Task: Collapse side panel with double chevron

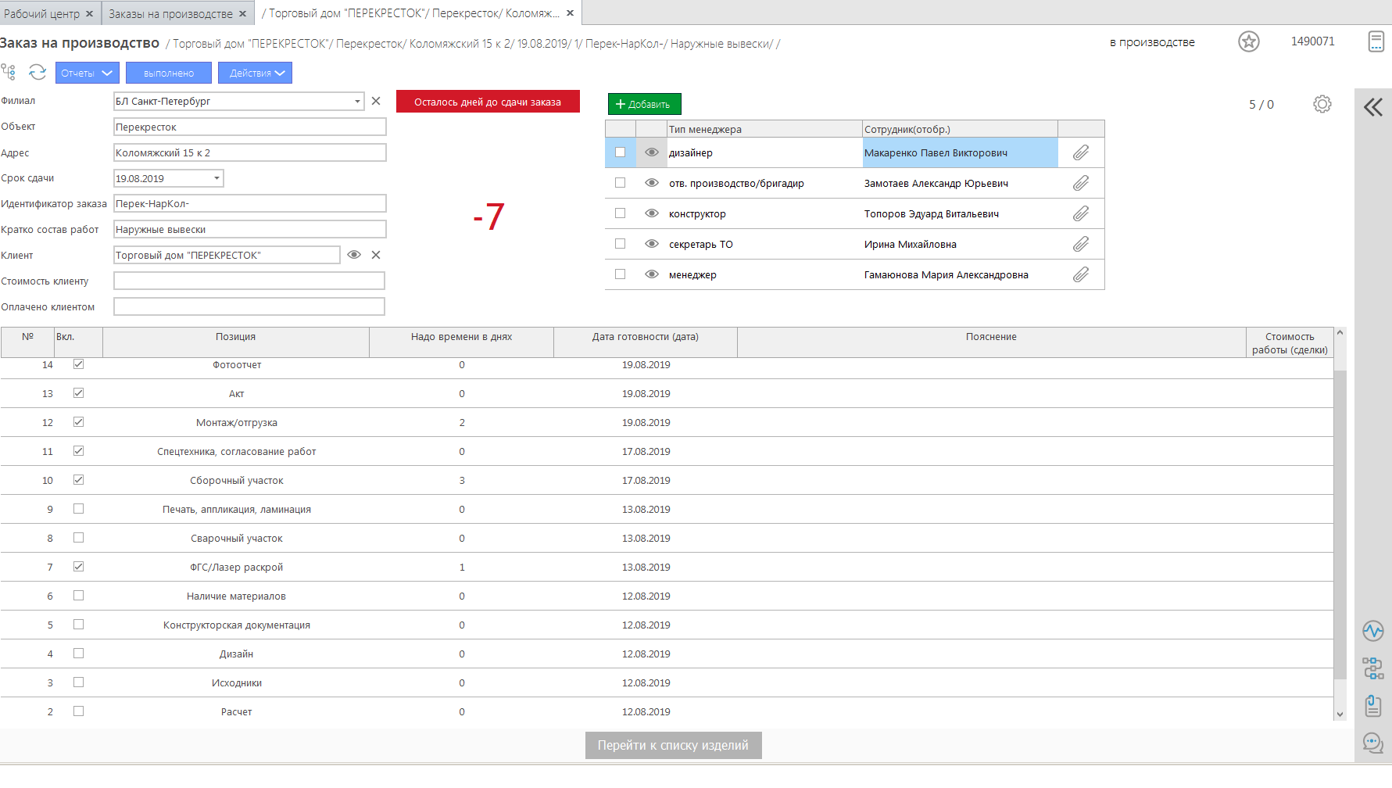Action: (x=1372, y=107)
